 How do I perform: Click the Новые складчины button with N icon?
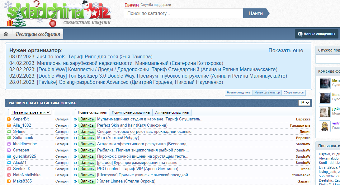click(x=316, y=34)
